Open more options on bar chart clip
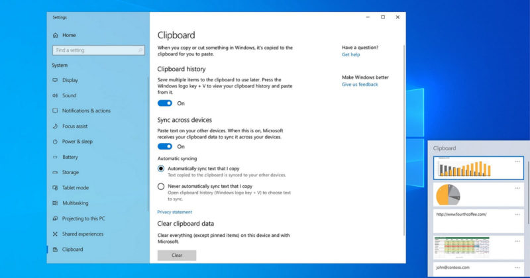 tap(517, 162)
